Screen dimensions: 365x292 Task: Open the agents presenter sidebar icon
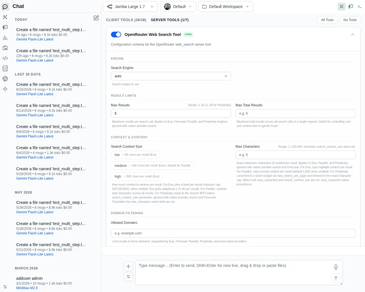(x=5, y=27)
